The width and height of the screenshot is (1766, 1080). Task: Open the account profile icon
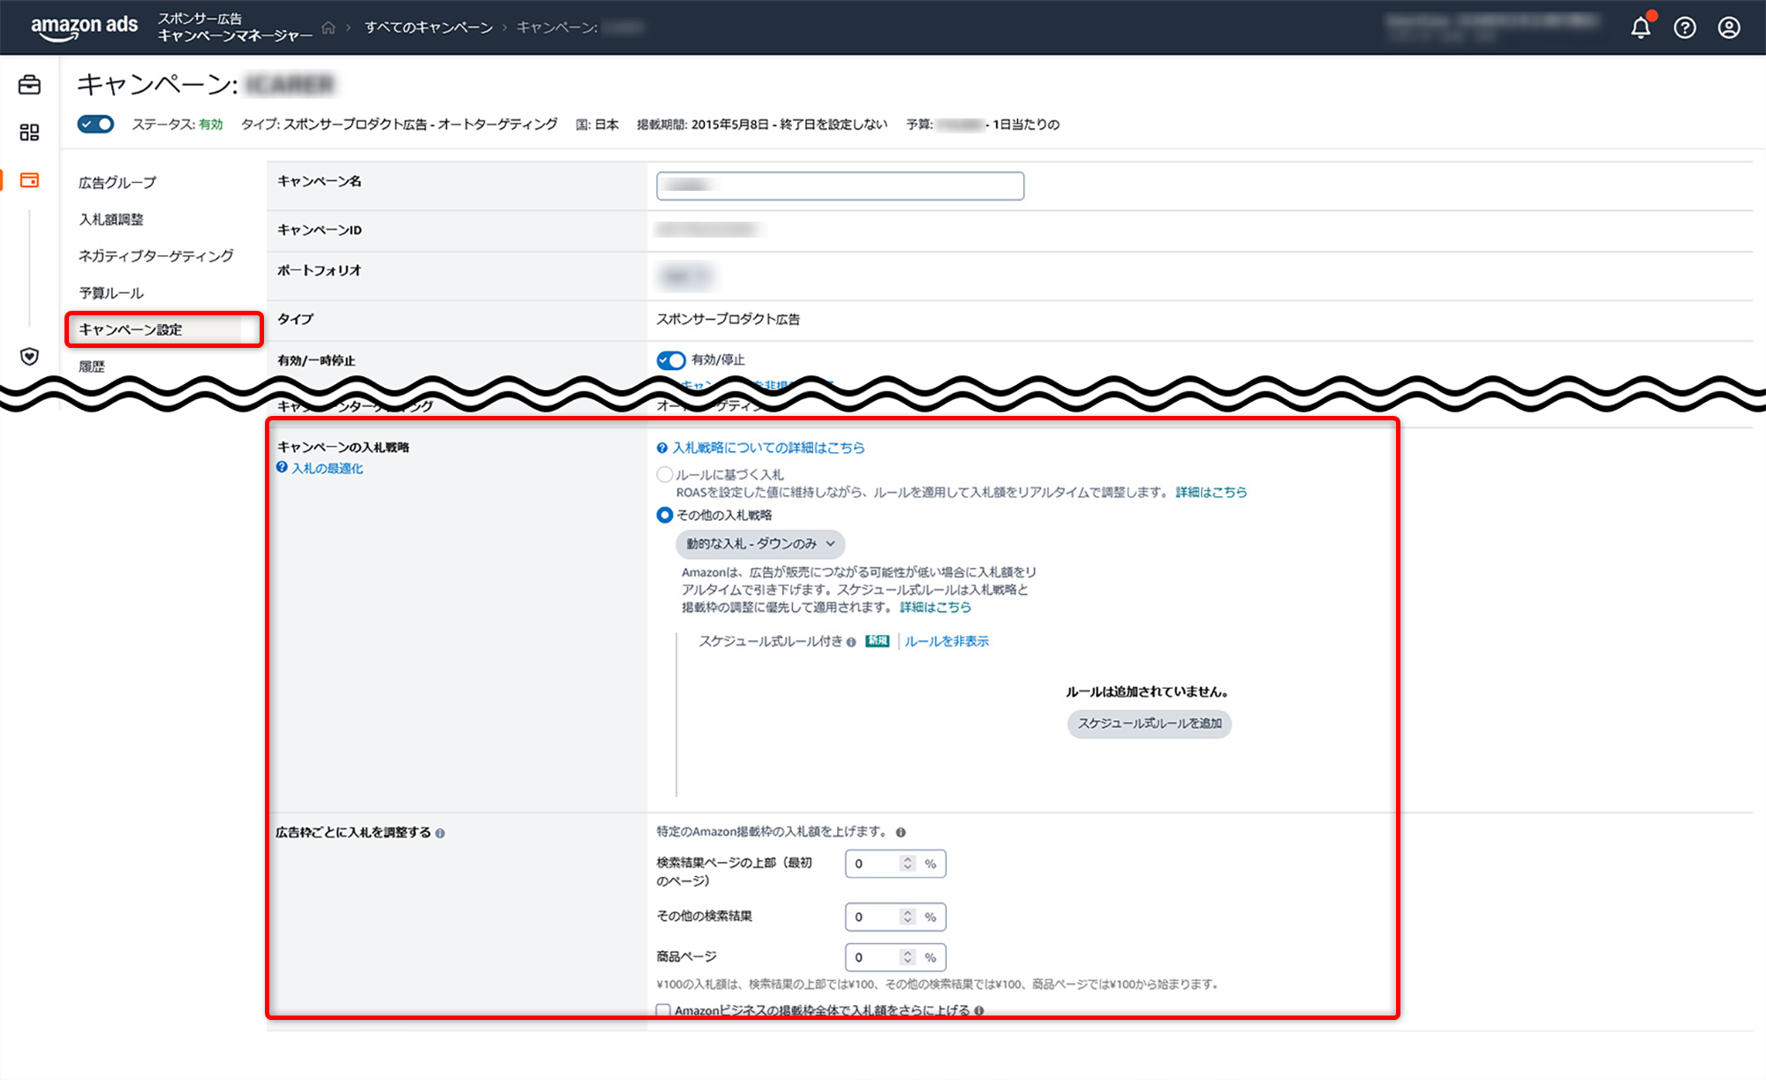point(1729,27)
